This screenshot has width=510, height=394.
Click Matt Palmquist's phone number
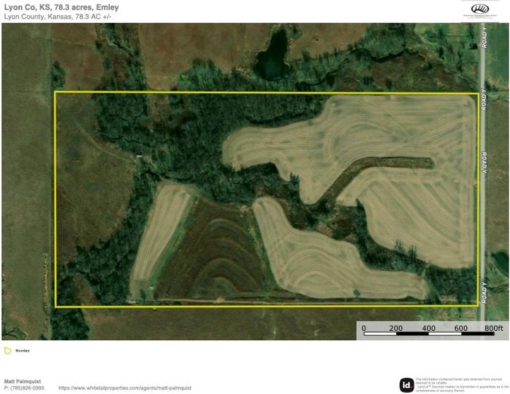24,388
